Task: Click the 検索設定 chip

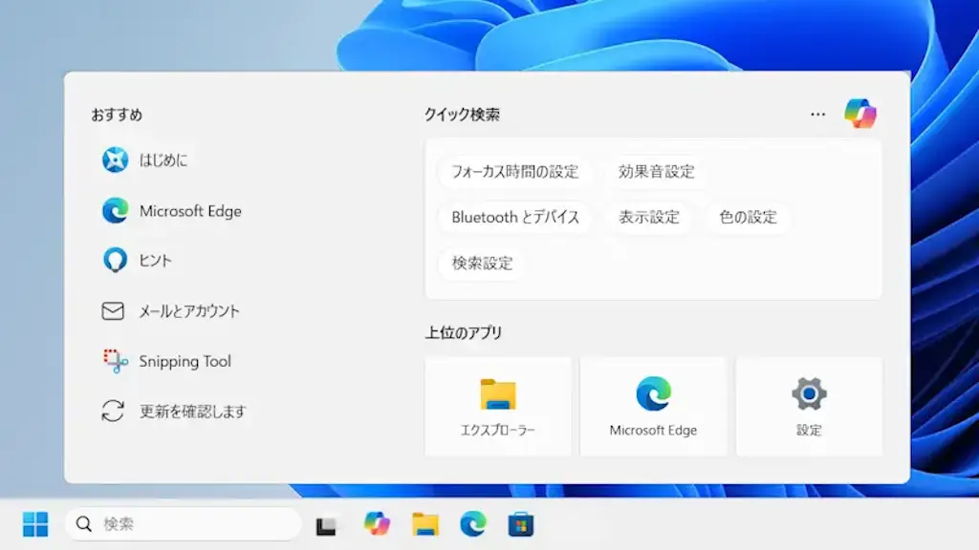Action: [x=483, y=263]
